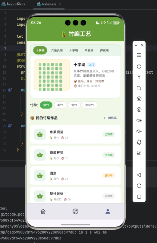This screenshot has height=243, width=157.
Task: Tap the home icon in bottom navigation
Action: click(43, 211)
